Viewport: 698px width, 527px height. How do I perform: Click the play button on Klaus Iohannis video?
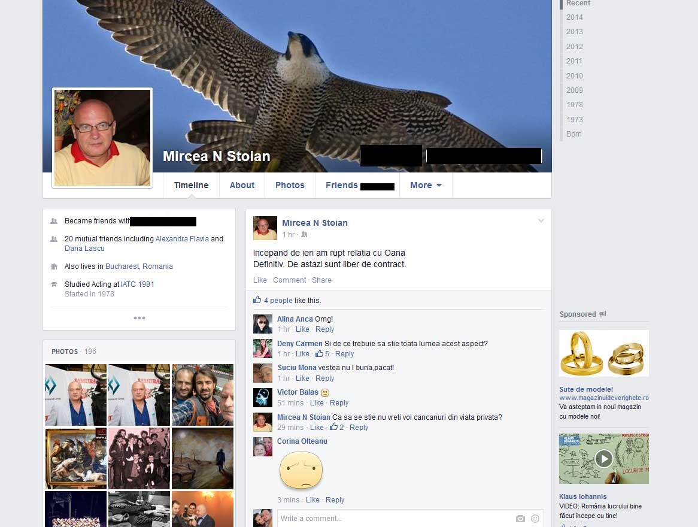603,459
